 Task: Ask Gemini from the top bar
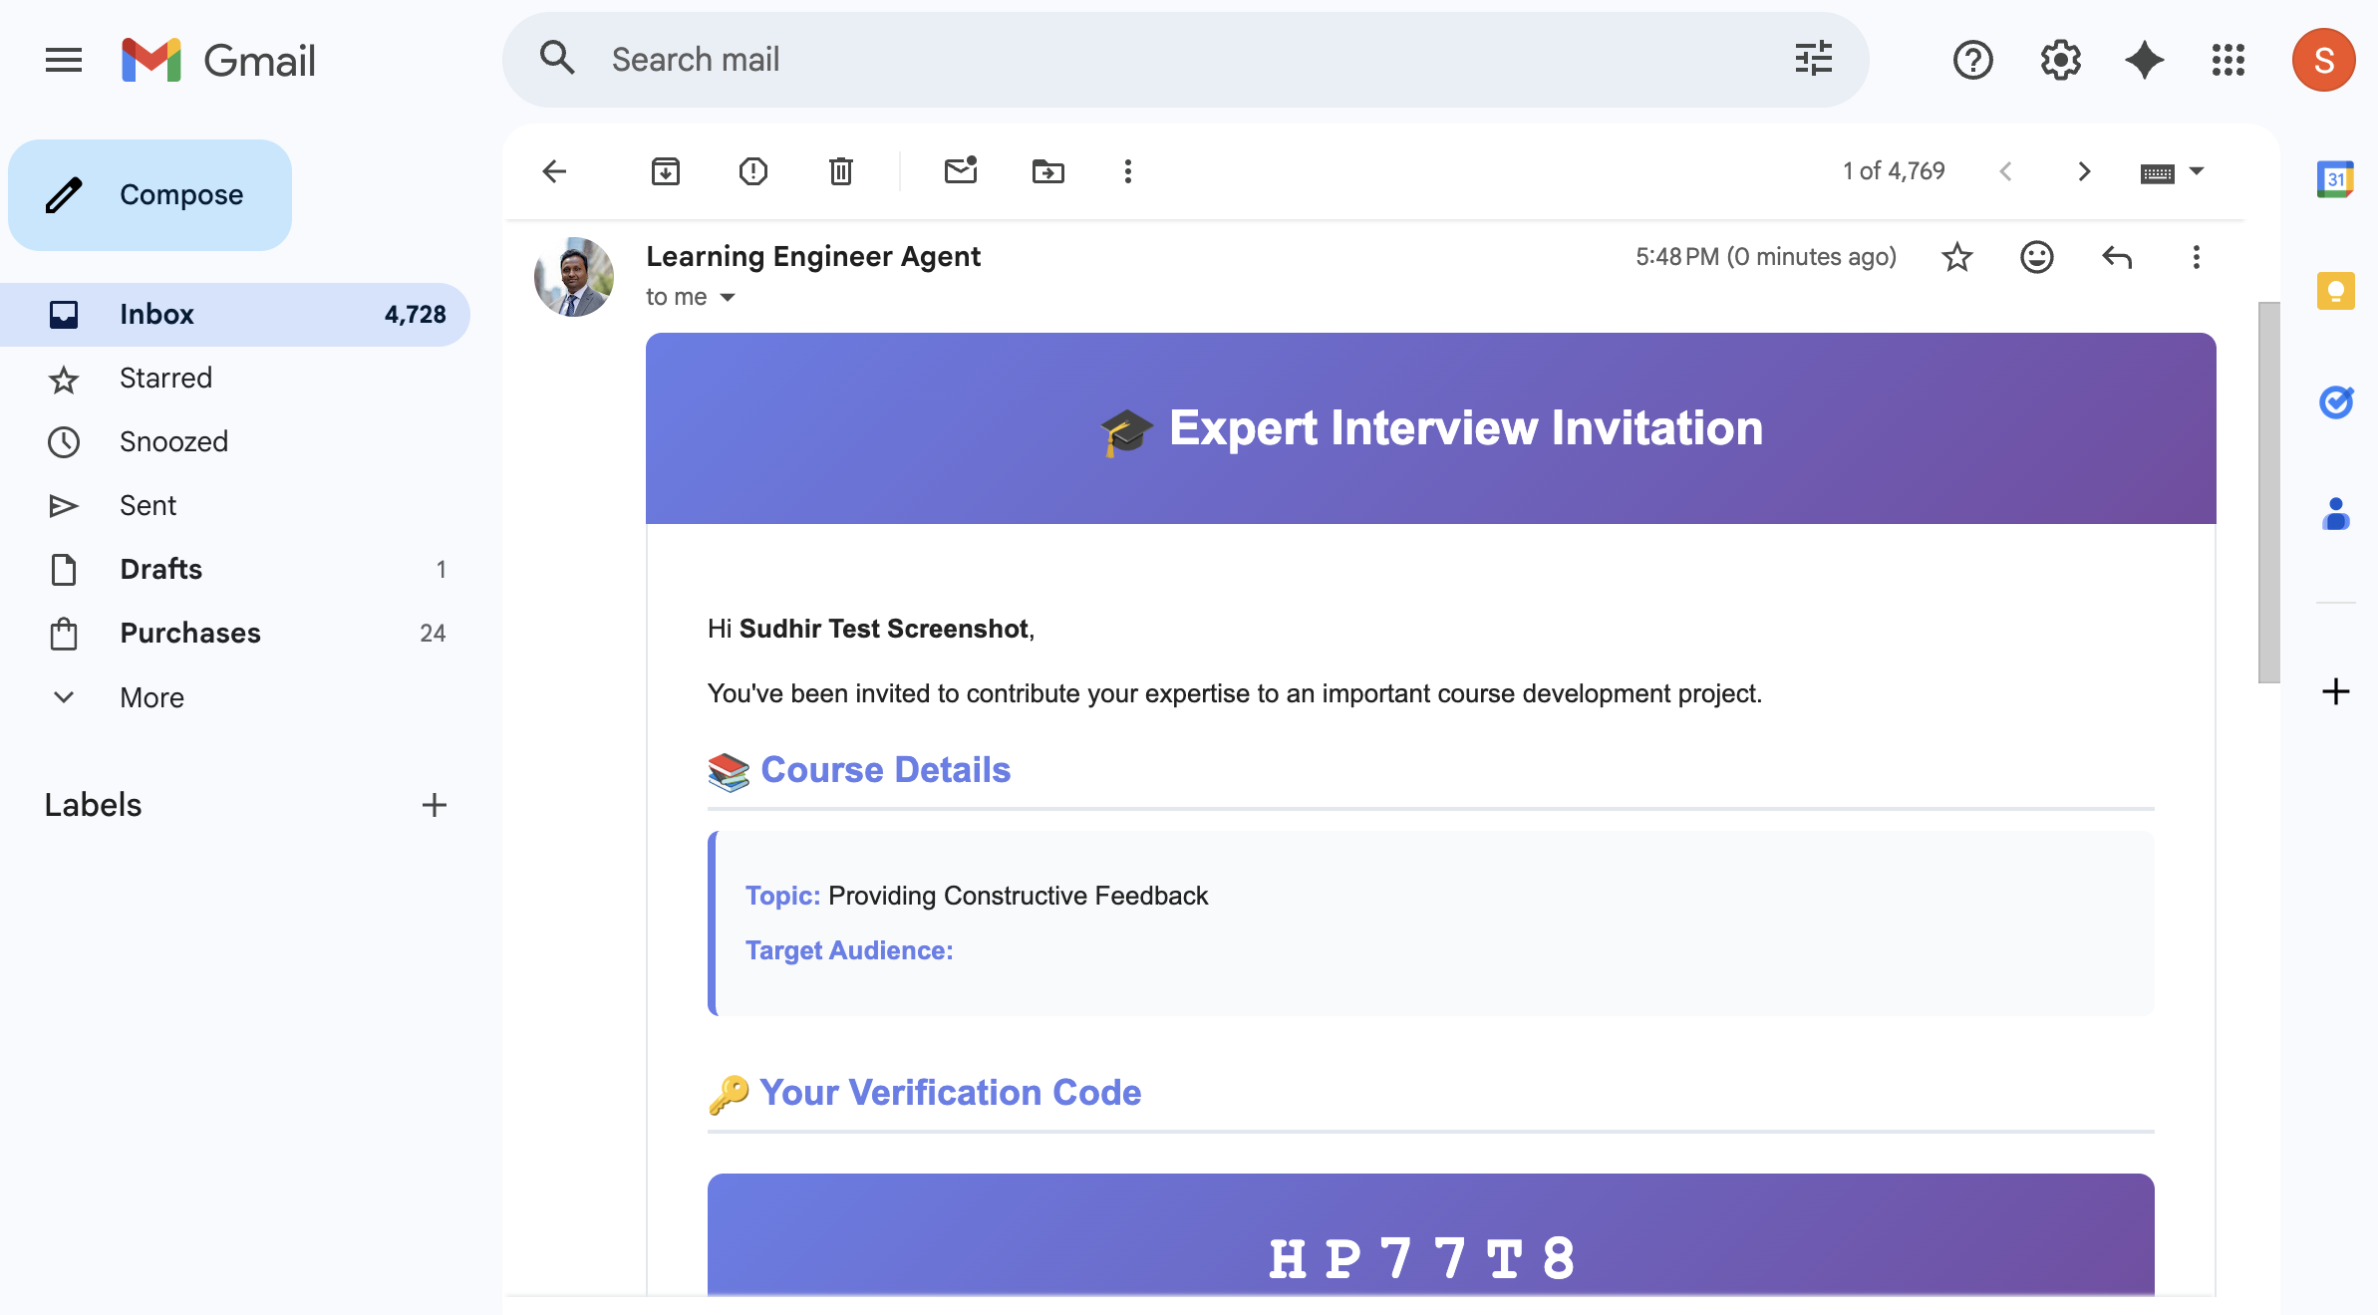pyautogui.click(x=2146, y=60)
